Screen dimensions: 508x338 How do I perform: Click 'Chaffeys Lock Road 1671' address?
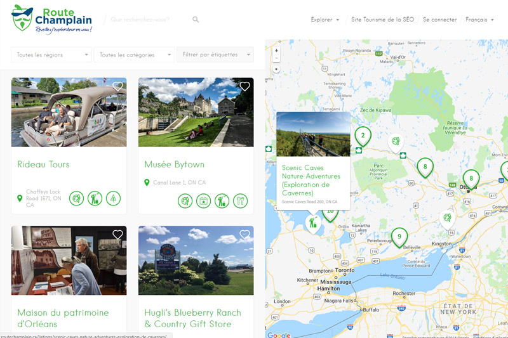[x=44, y=198]
